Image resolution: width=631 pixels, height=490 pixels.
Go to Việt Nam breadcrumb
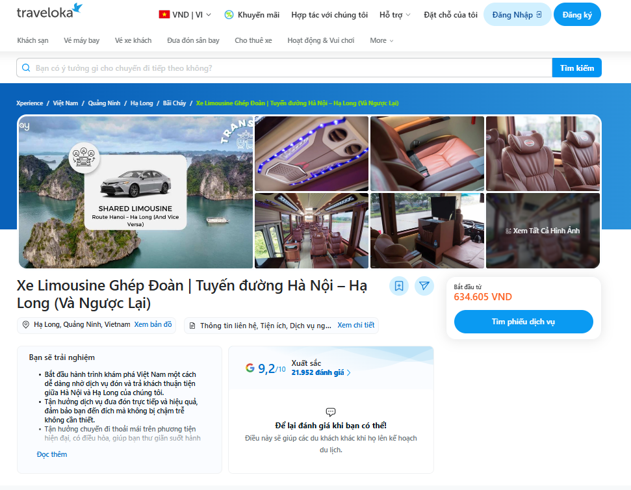pos(66,103)
